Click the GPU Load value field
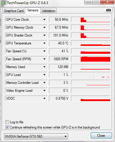The height and width of the screenshot is (142, 115). (x=59, y=75)
